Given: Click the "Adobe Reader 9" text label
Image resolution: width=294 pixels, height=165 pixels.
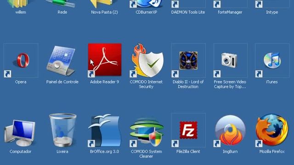Looking at the screenshot, I should [104, 82].
